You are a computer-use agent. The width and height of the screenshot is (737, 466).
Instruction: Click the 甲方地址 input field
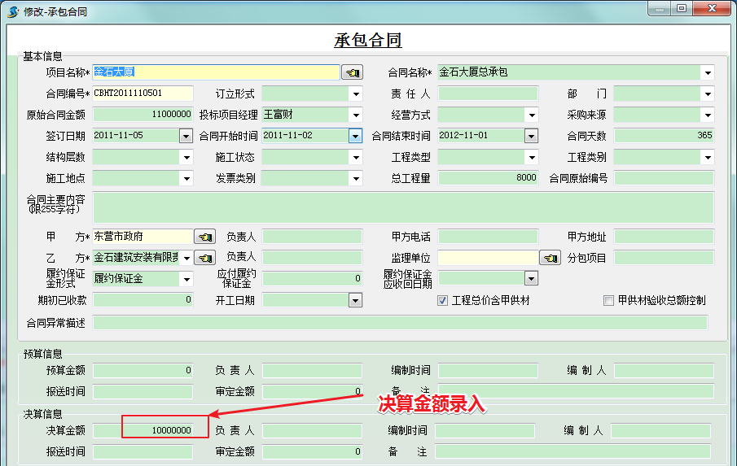(664, 237)
